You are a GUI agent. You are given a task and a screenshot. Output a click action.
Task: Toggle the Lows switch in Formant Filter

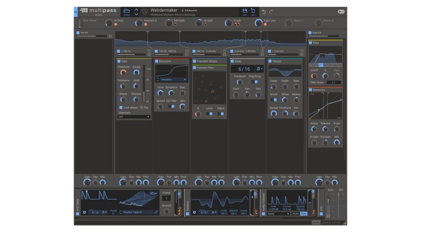tap(209, 114)
